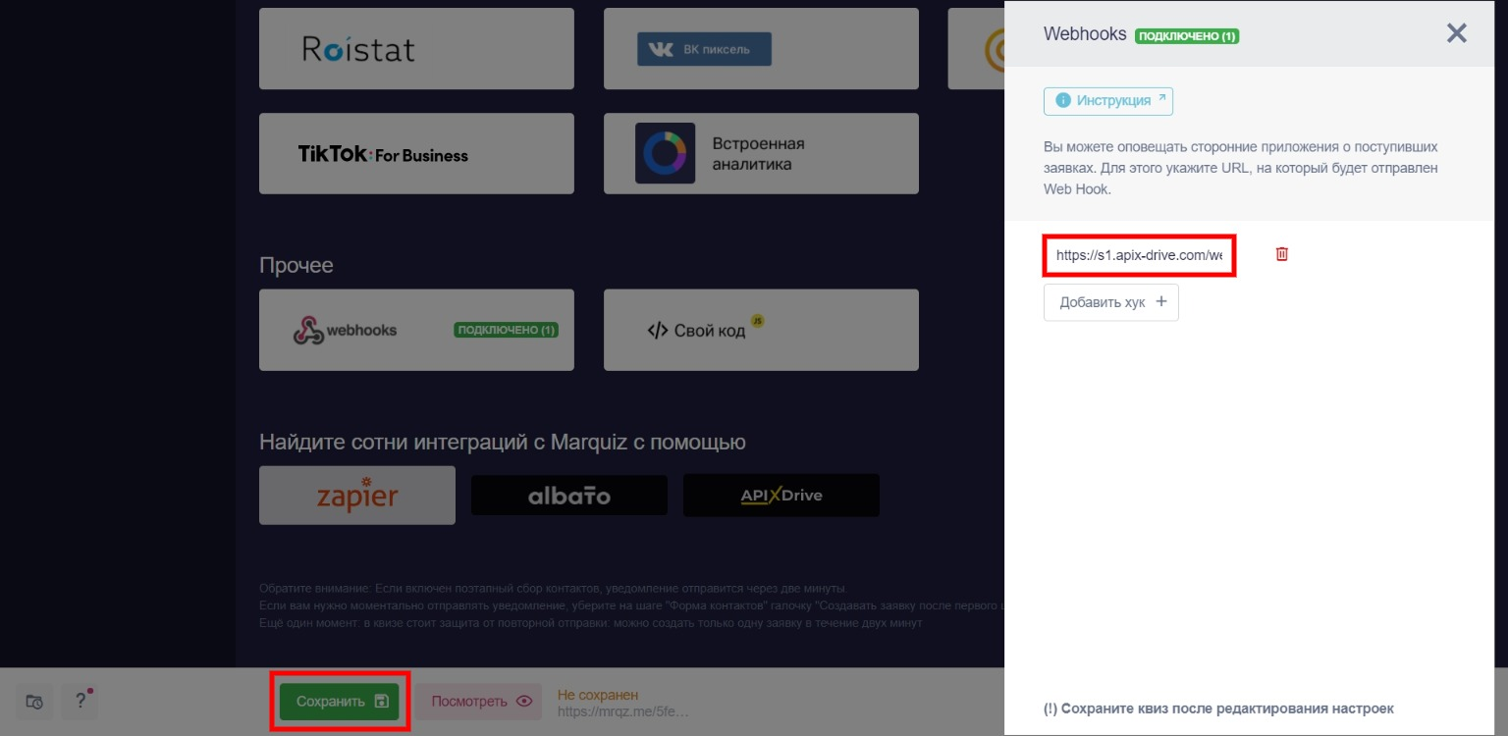
Task: Click the Прочее section heading
Action: pos(296,265)
